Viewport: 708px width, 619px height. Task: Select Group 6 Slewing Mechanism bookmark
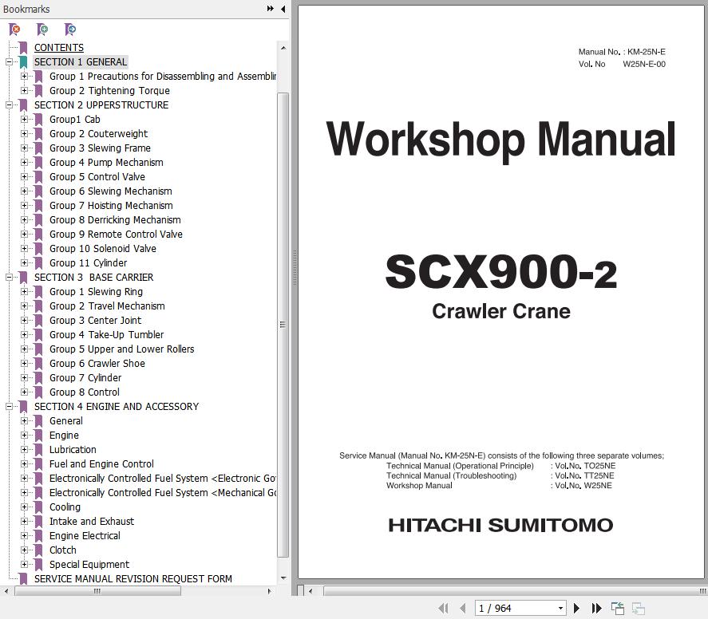click(110, 191)
